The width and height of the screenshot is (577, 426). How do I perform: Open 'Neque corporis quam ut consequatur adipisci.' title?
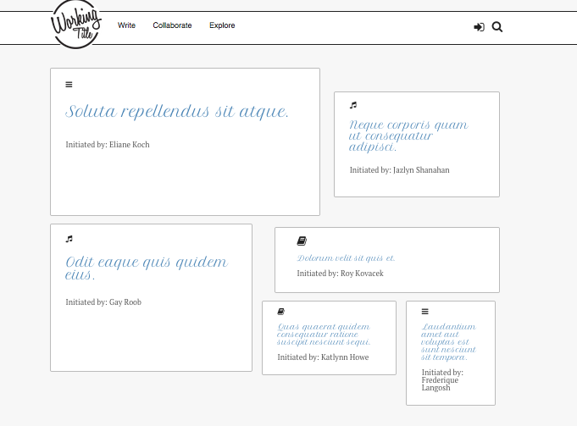(x=408, y=136)
